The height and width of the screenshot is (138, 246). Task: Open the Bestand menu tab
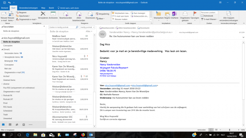coord(4,7)
